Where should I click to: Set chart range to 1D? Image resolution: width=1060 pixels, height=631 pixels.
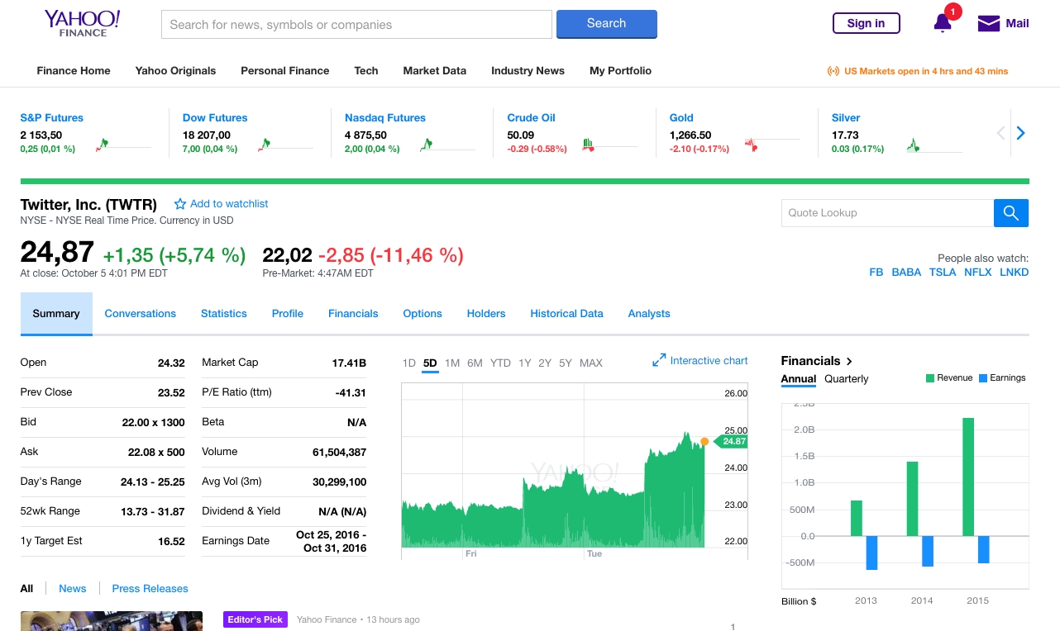(x=408, y=363)
